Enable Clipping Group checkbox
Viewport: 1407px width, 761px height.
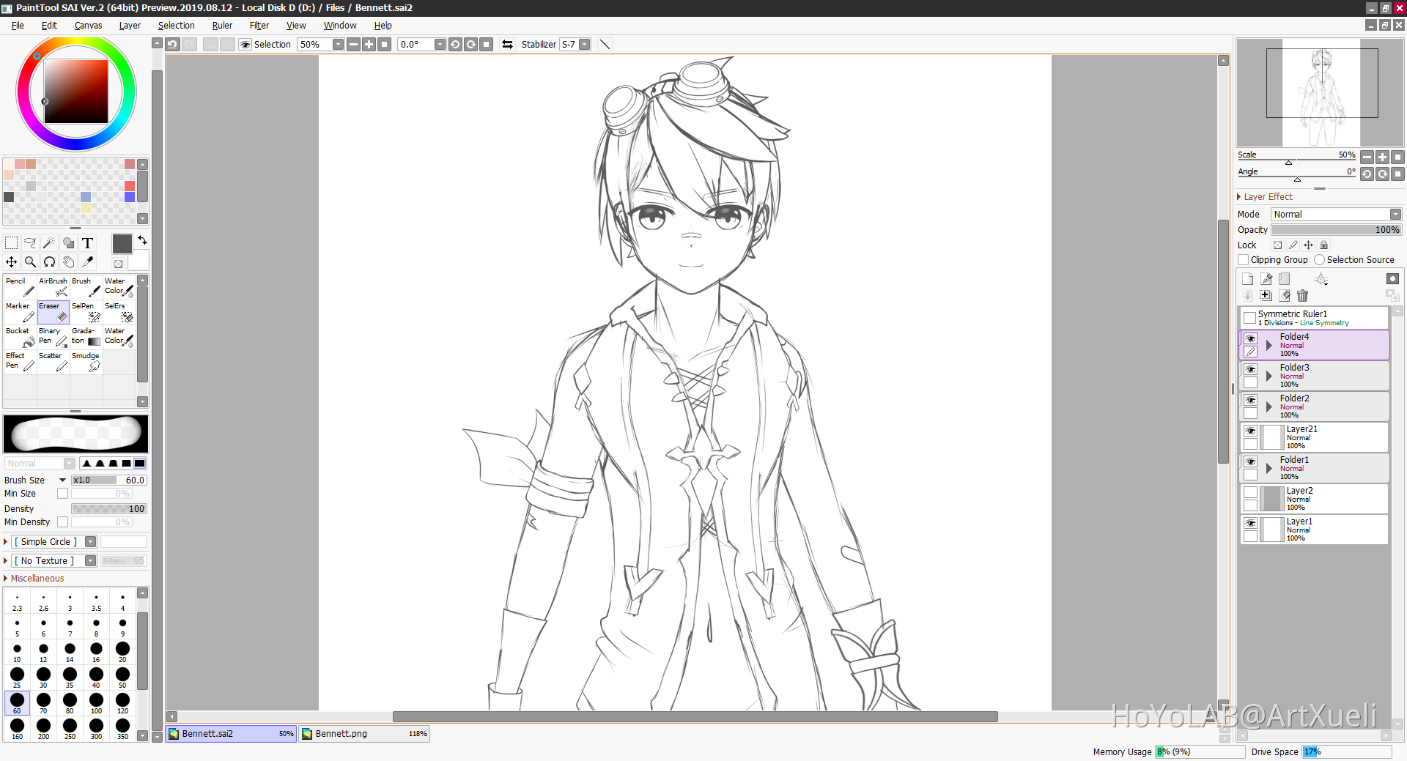1243,260
